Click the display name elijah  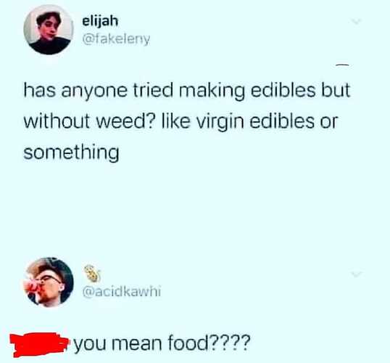(100, 22)
